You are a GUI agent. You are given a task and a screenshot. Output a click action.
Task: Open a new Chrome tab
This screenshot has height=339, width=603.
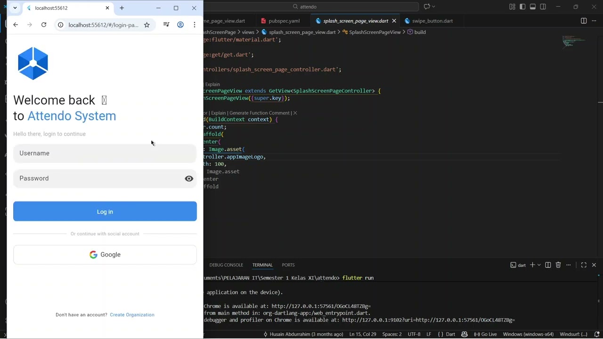click(x=122, y=8)
